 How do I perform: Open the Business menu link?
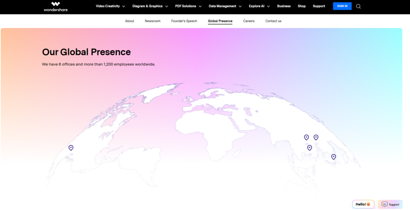click(x=284, y=6)
